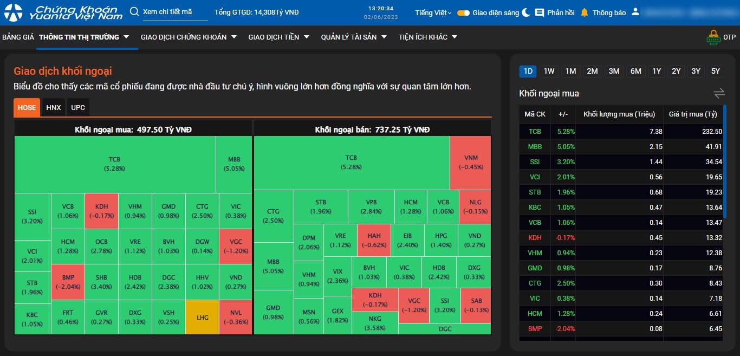Expand the Giao dịch chứng khoán menu
Image resolution: width=740 pixels, height=356 pixels.
[x=189, y=37]
